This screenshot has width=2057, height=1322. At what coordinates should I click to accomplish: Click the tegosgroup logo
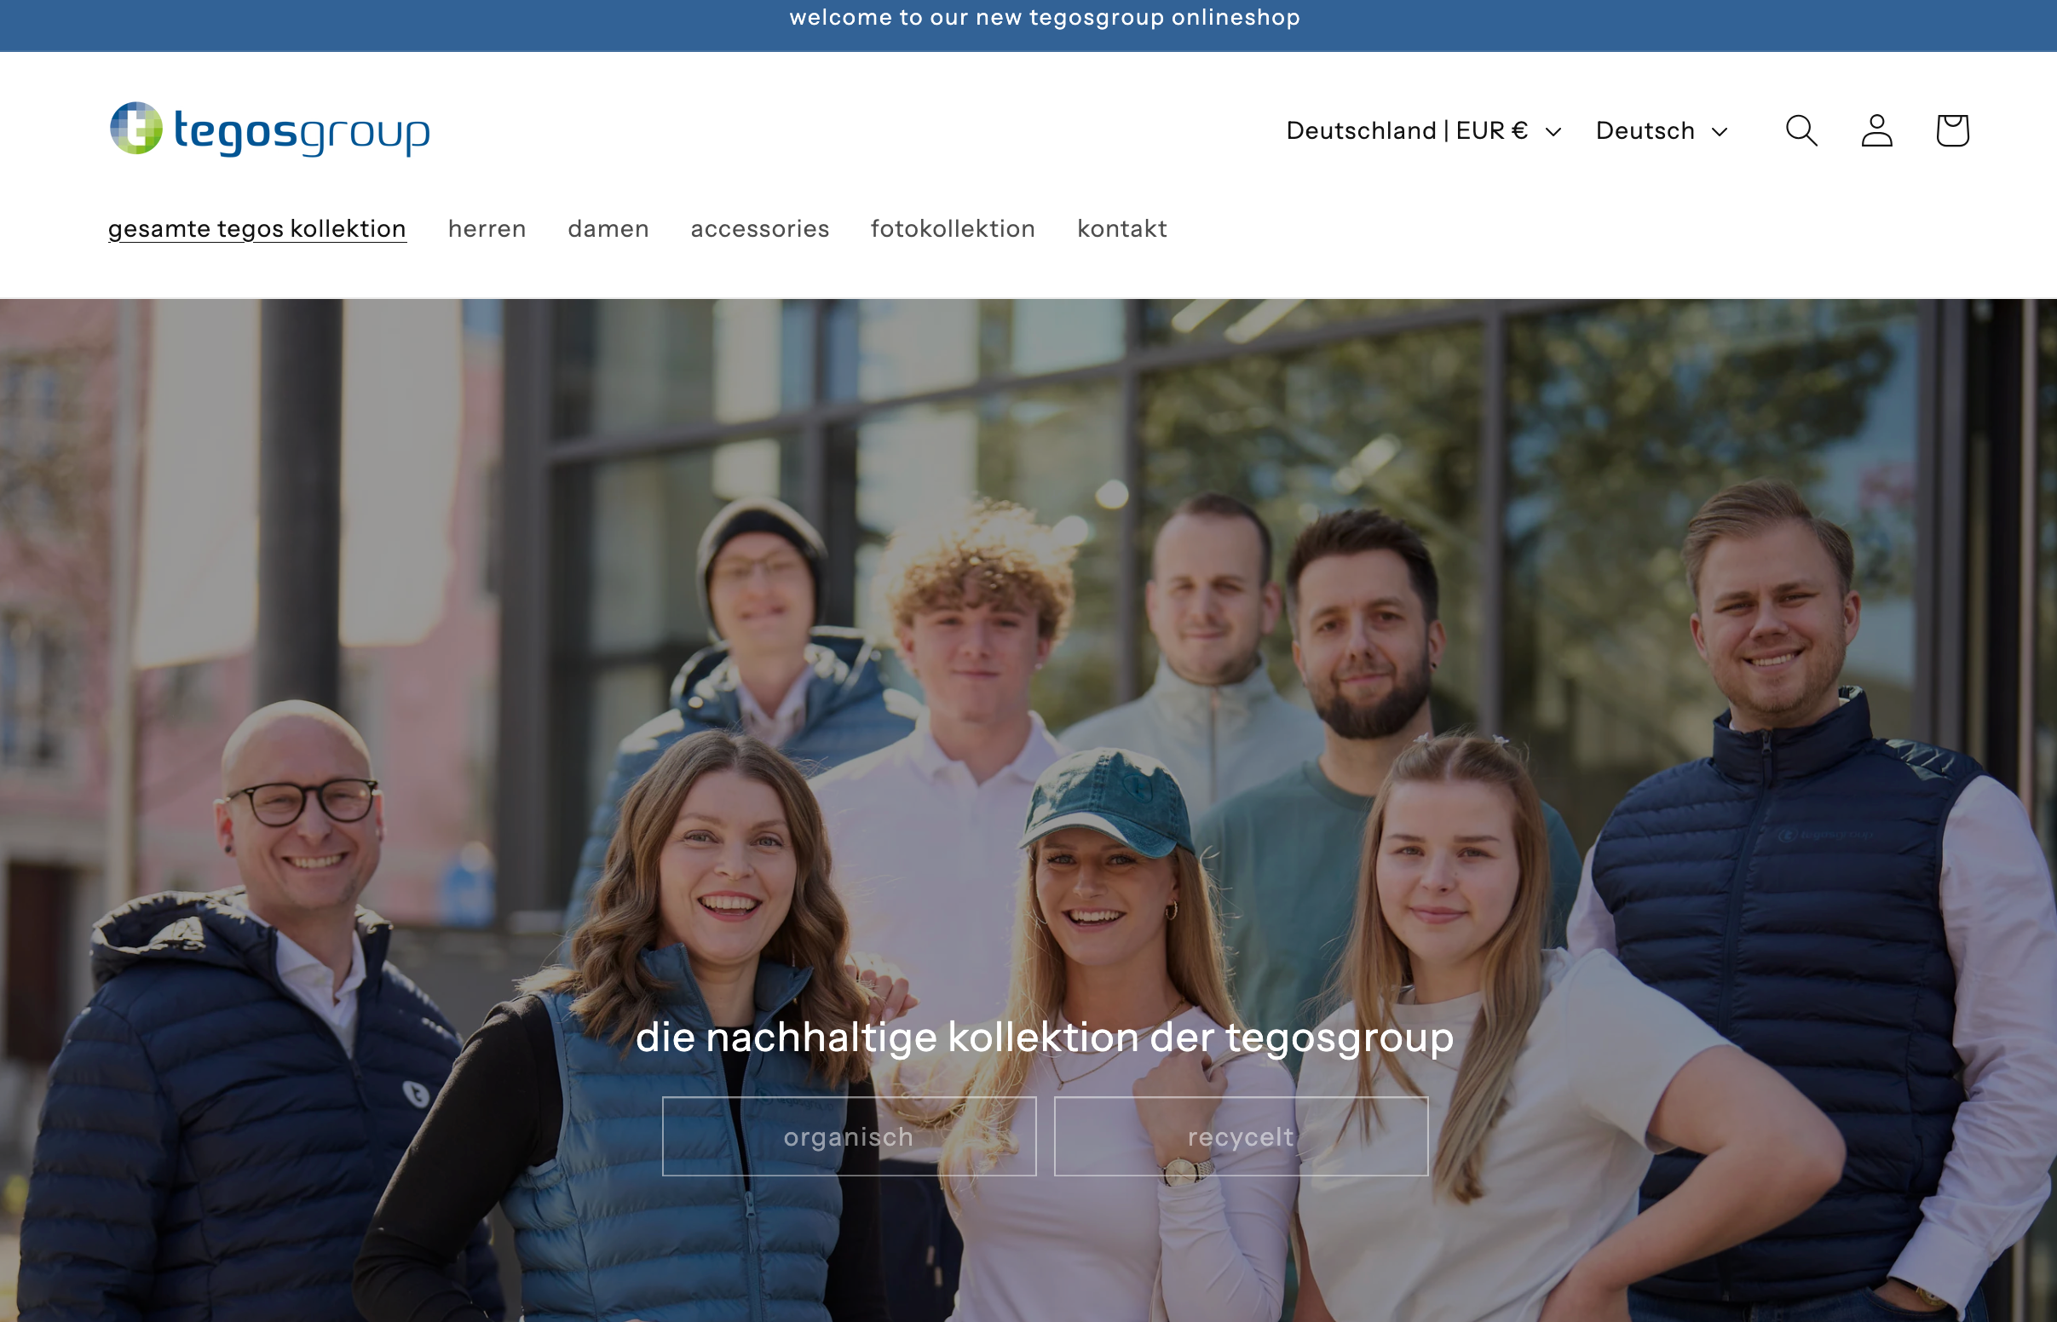tap(268, 131)
